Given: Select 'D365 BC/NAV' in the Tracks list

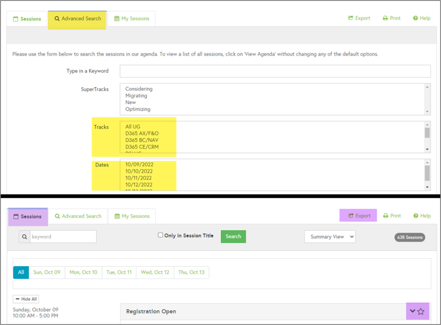Looking at the screenshot, I should pos(142,140).
